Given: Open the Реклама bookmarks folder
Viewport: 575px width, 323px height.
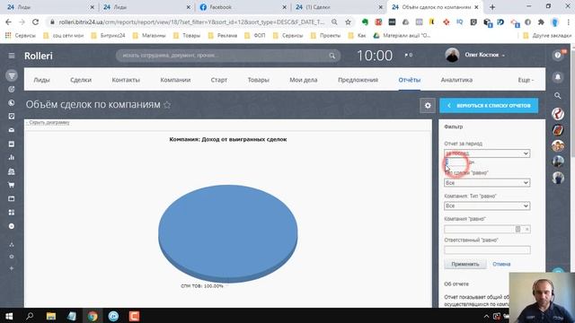Looking at the screenshot, I should click(x=223, y=36).
